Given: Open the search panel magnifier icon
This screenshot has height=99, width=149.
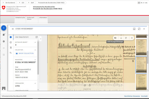Looking at the screenshot, I should click(x=11, y=53).
